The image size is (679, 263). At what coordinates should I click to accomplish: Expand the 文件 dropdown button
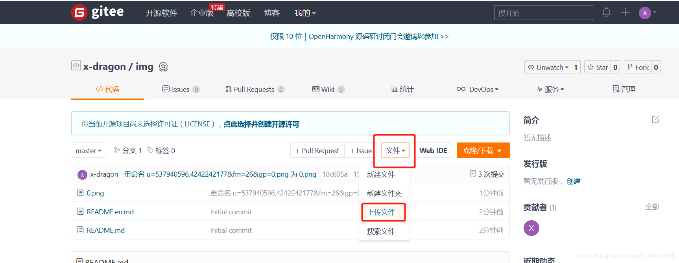pos(395,150)
